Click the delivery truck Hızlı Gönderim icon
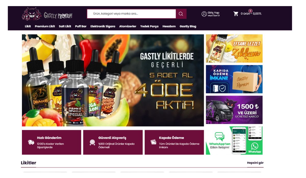Image resolution: width=306 pixels, height=178 pixels. tap(31, 142)
